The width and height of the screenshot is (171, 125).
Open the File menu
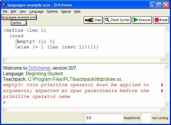(x=5, y=11)
